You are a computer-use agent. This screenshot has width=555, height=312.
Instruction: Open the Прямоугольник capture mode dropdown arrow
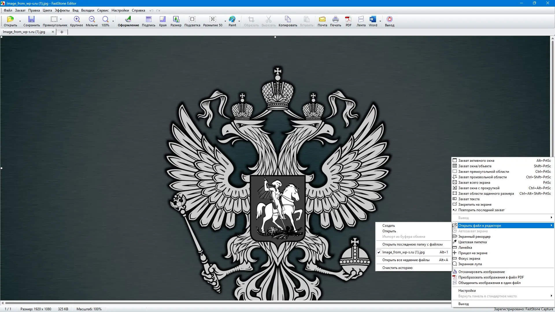click(x=61, y=19)
